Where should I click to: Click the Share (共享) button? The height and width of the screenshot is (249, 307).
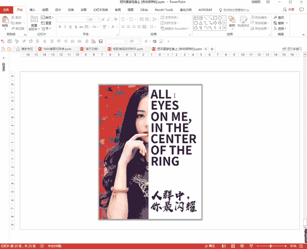pyautogui.click(x=289, y=10)
